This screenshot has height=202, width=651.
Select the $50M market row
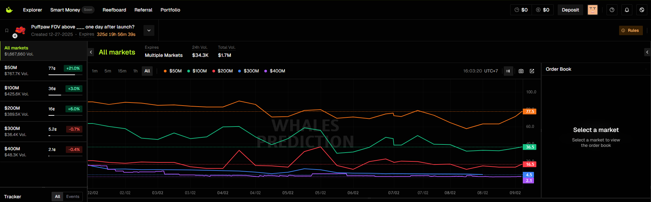43,71
